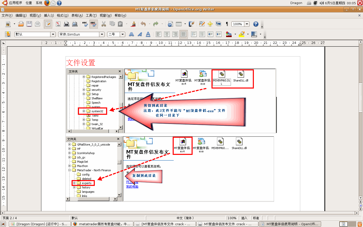This screenshot has height=227, width=363.
Task: Click the New document icon
Action: (x=8, y=24)
